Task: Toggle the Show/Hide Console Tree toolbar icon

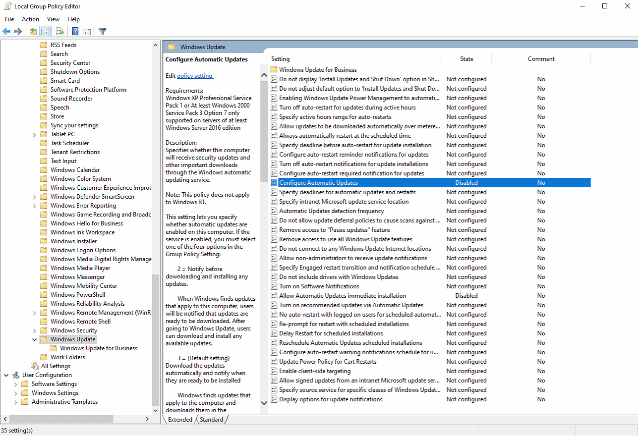Action: click(45, 32)
